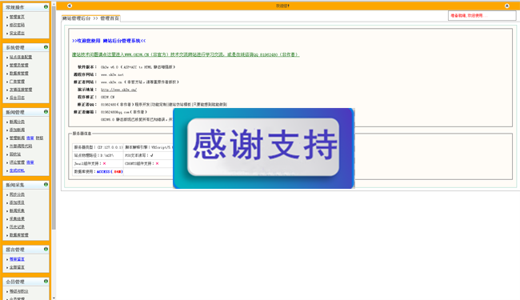Open the 广告管理 link
Image resolution: width=520 pixels, height=300 pixels.
17,82
